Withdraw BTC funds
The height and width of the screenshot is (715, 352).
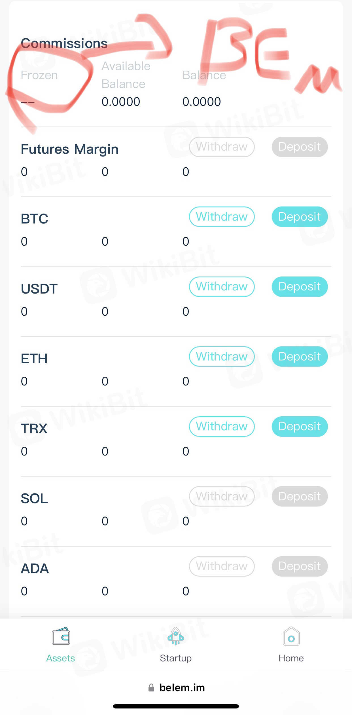(222, 217)
